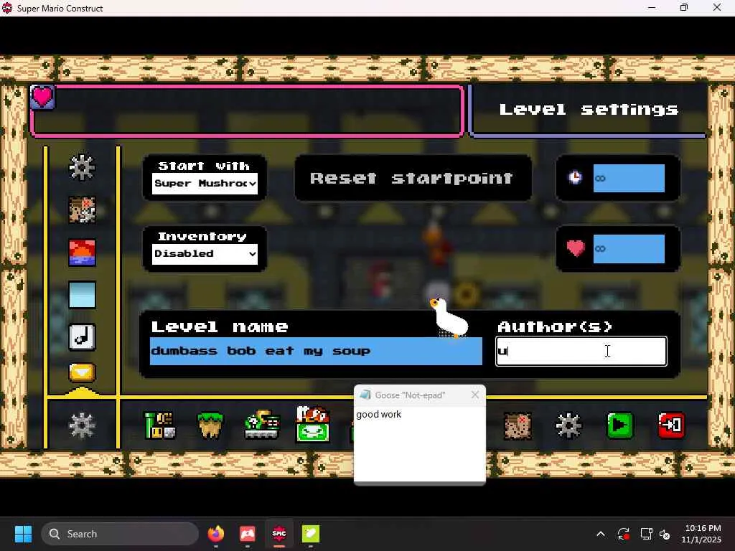Open the gear settings icon in left sidebar

pos(82,167)
